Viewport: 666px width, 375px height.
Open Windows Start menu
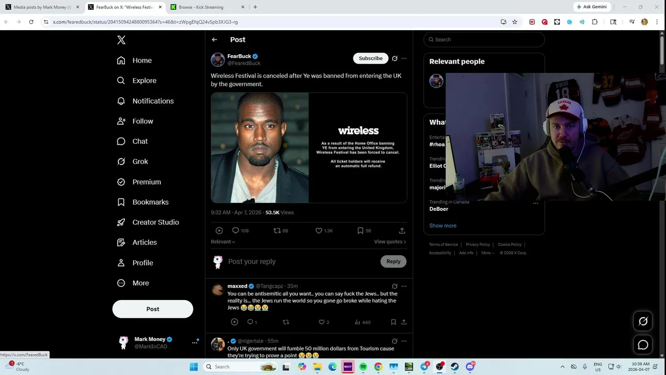[x=194, y=367]
